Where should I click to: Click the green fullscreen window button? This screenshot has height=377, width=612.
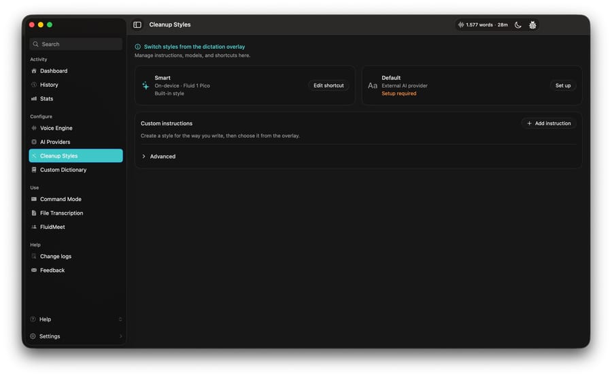click(50, 24)
